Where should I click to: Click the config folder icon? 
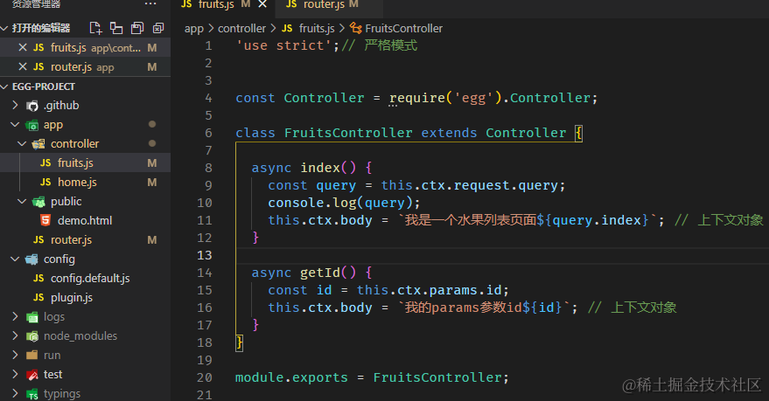[x=31, y=259]
